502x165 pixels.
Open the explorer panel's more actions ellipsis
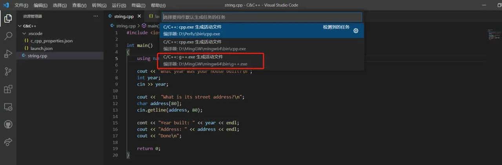tap(96, 16)
